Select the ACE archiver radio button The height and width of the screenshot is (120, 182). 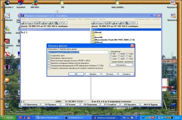click(119, 59)
